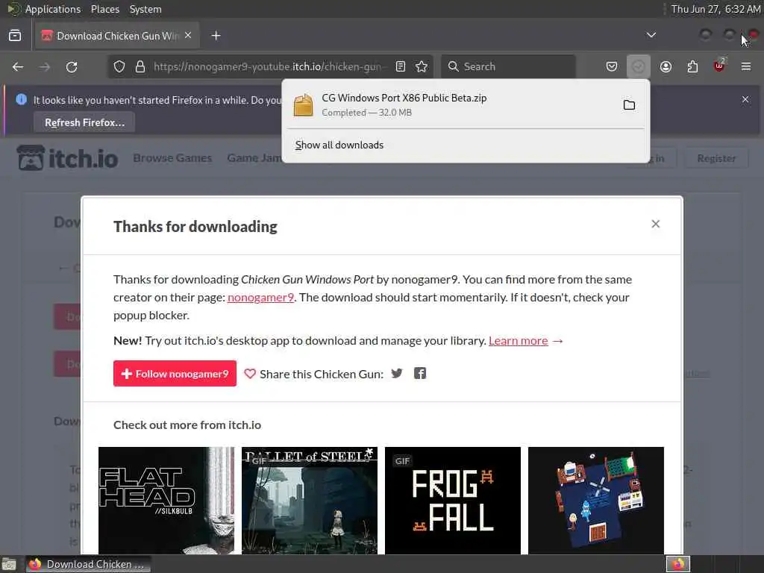The width and height of the screenshot is (764, 573).
Task: Go back to the previous page
Action: tap(18, 66)
